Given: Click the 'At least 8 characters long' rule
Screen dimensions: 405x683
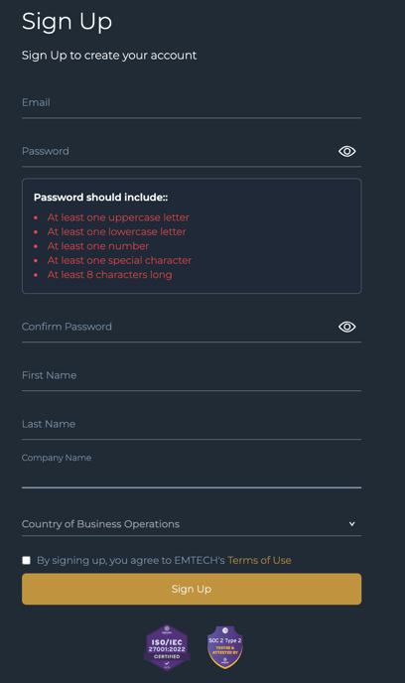Looking at the screenshot, I should (x=110, y=275).
